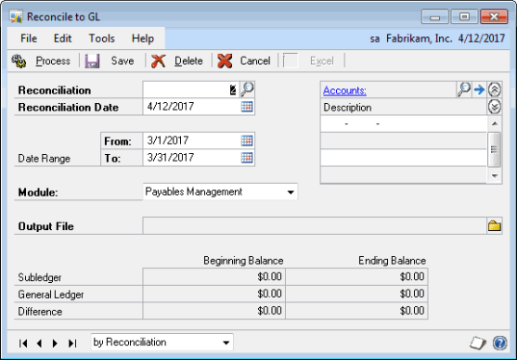Screen dimensions: 517x360
Task: Click the Description column header
Action: (348, 108)
